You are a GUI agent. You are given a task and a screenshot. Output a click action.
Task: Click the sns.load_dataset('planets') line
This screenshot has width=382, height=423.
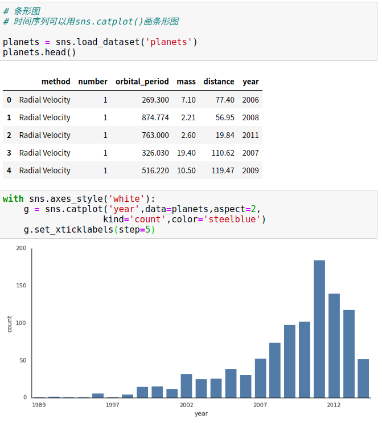pyautogui.click(x=100, y=42)
